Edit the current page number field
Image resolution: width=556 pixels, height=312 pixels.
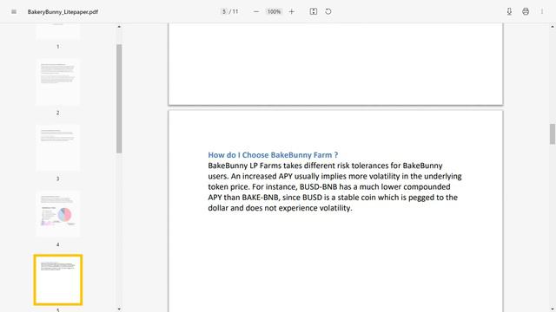224,11
